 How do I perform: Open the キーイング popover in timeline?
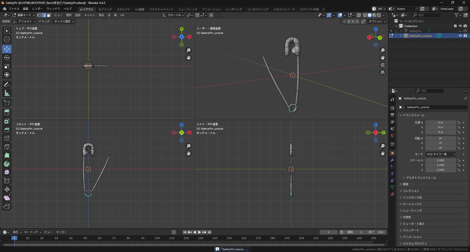click(x=33, y=232)
